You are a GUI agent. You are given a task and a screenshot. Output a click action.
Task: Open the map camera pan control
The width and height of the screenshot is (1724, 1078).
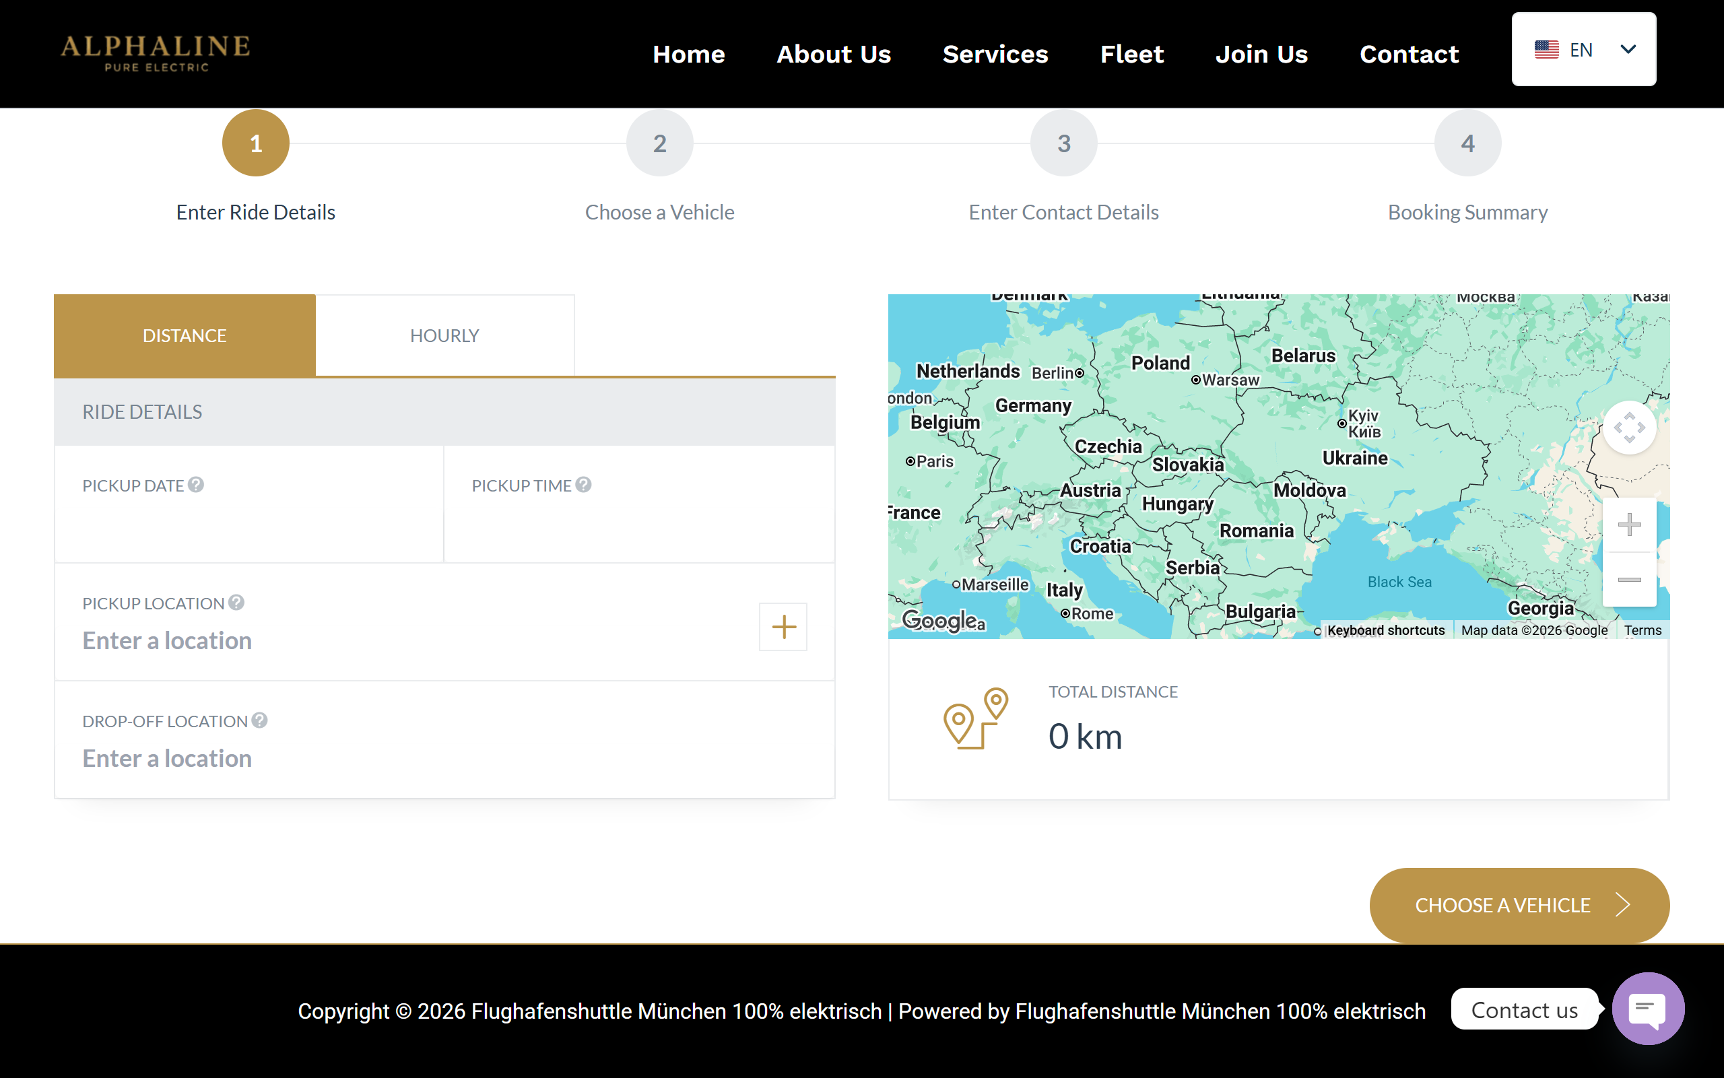pos(1629,428)
